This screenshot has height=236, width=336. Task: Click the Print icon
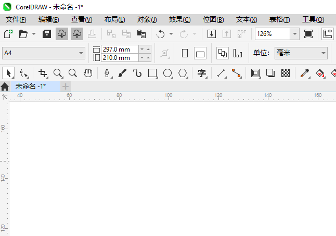point(92,34)
